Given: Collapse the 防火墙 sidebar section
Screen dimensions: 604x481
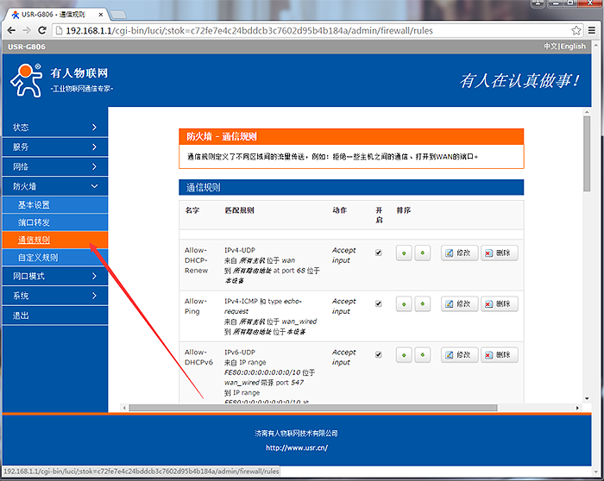Looking at the screenshot, I should (53, 186).
